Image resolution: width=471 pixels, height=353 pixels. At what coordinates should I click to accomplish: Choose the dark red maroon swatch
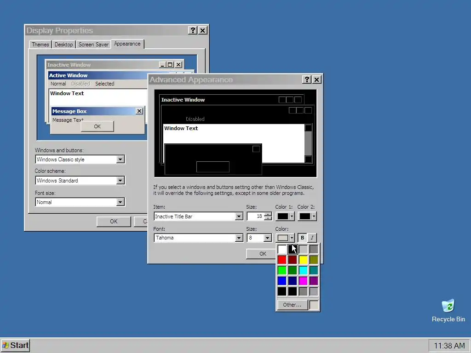click(x=293, y=260)
